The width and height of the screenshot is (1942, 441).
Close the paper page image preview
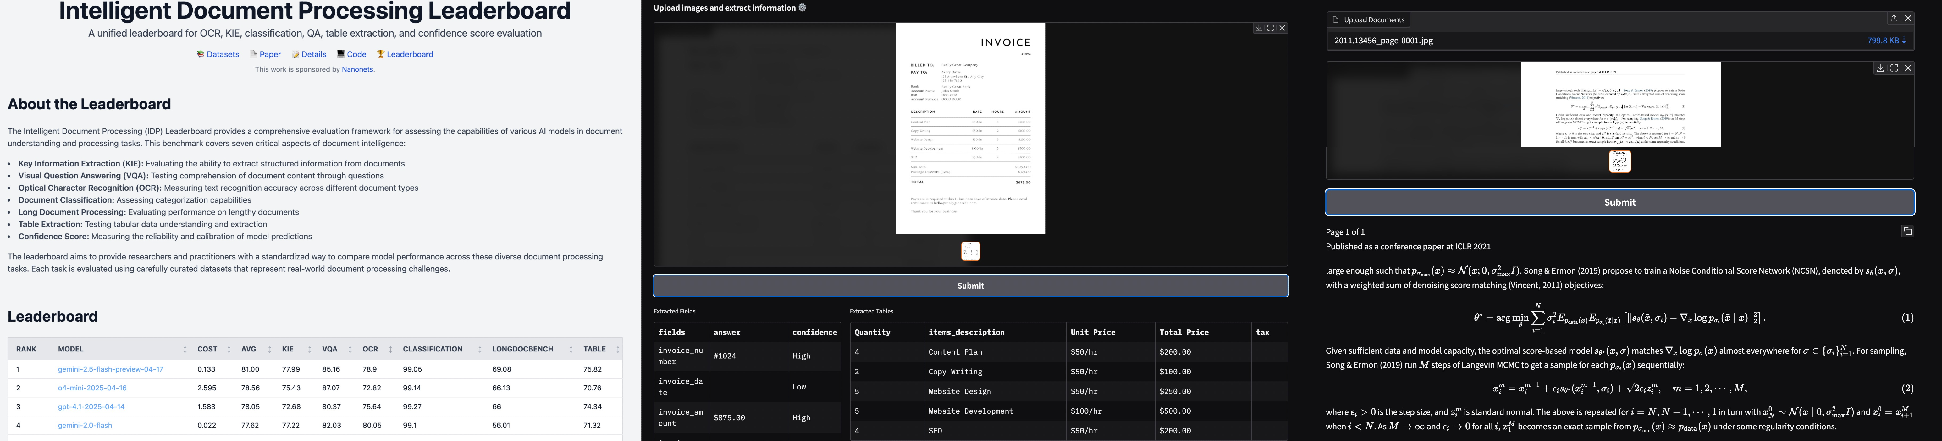1907,67
